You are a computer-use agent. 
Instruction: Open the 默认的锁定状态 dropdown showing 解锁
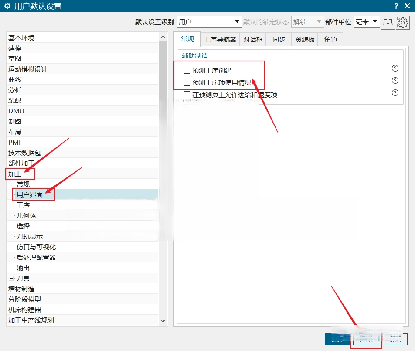tap(307, 22)
